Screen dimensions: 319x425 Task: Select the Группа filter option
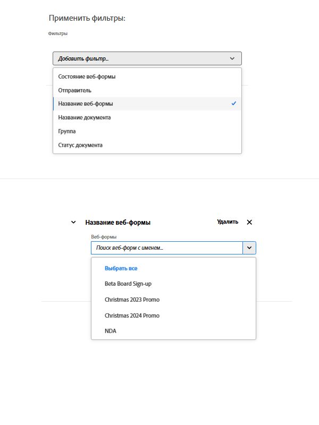[x=67, y=131]
